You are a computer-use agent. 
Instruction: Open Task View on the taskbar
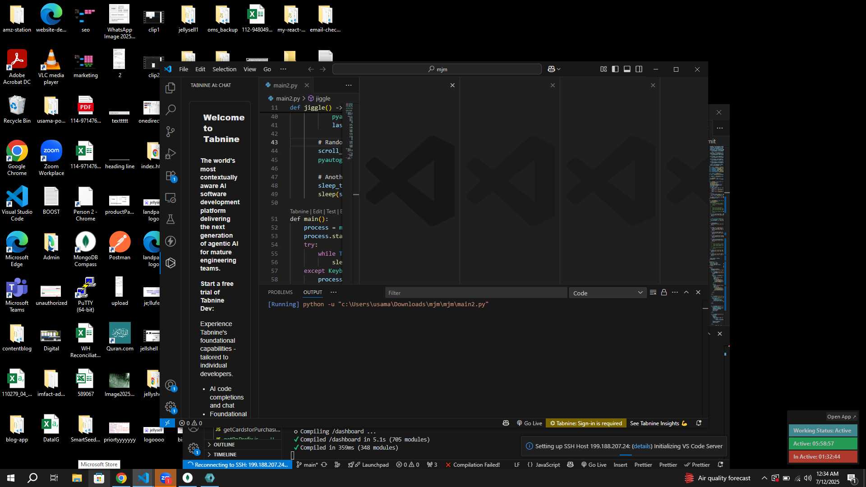tap(54, 478)
